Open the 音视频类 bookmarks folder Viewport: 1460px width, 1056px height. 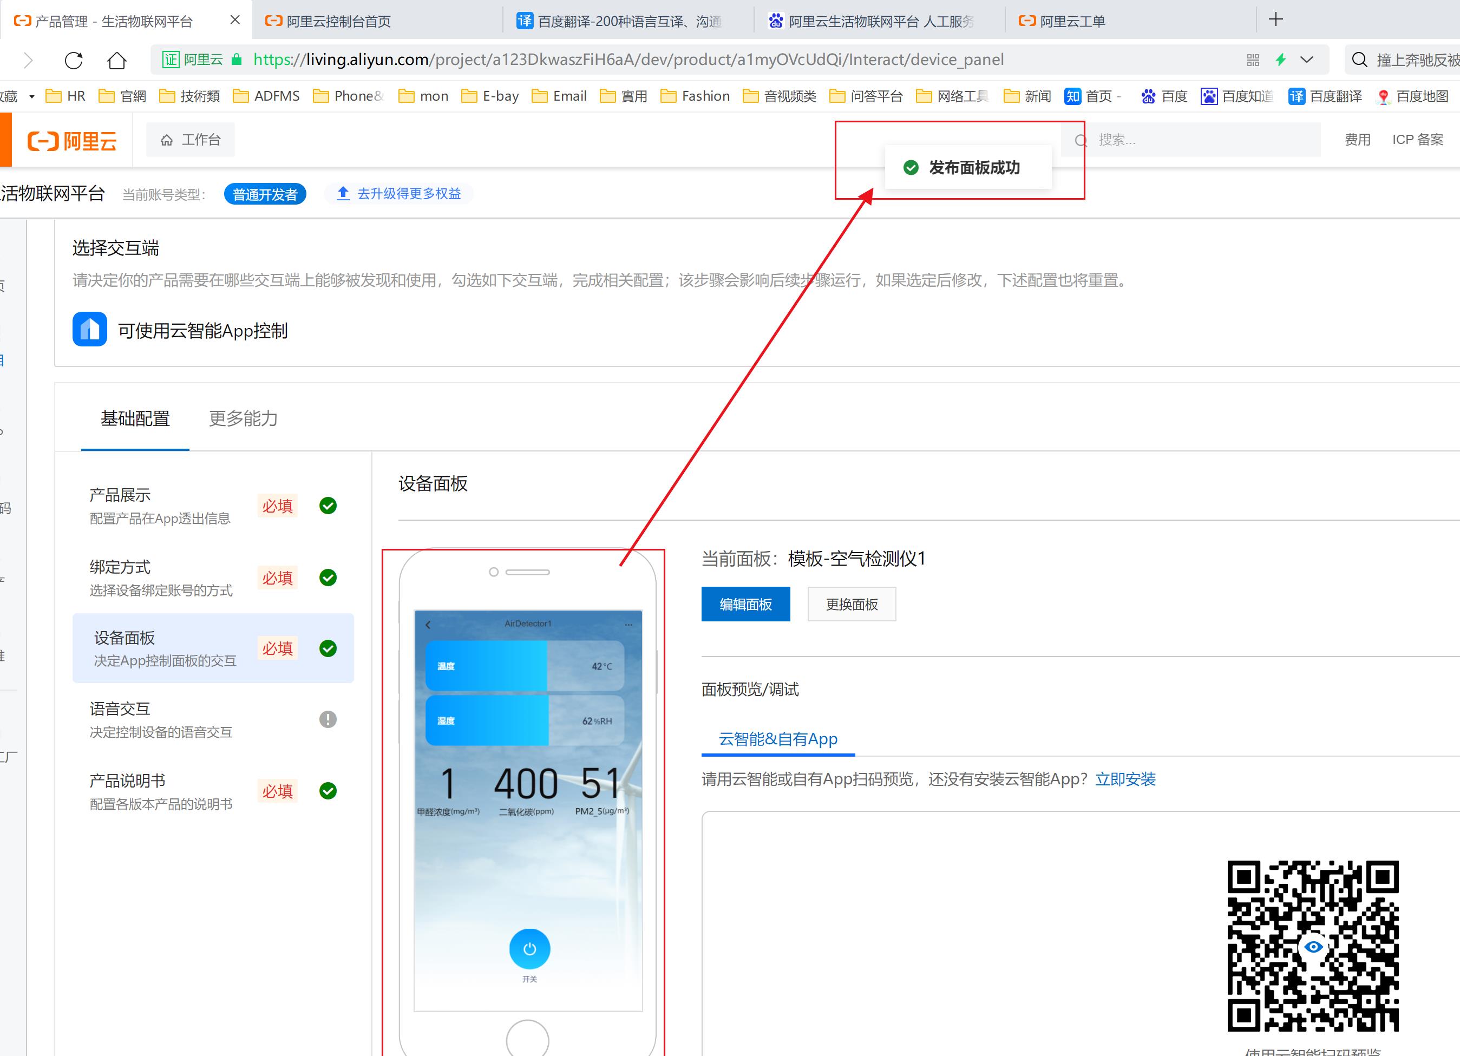[779, 96]
